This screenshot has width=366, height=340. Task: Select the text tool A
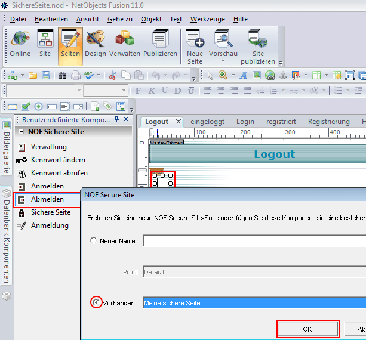[x=243, y=75]
